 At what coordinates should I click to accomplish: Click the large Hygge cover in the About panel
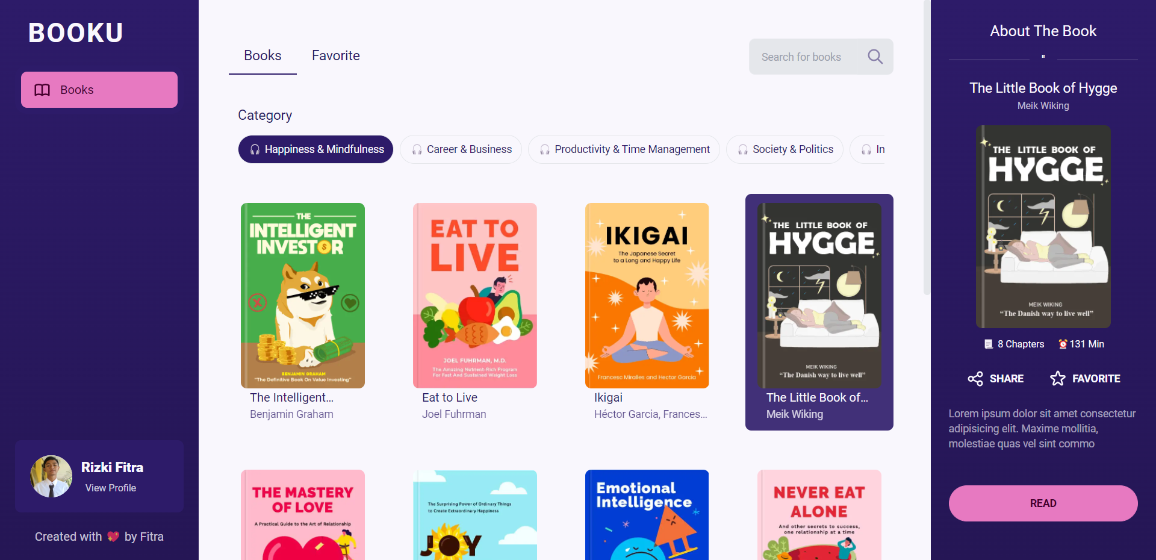pyautogui.click(x=1043, y=226)
